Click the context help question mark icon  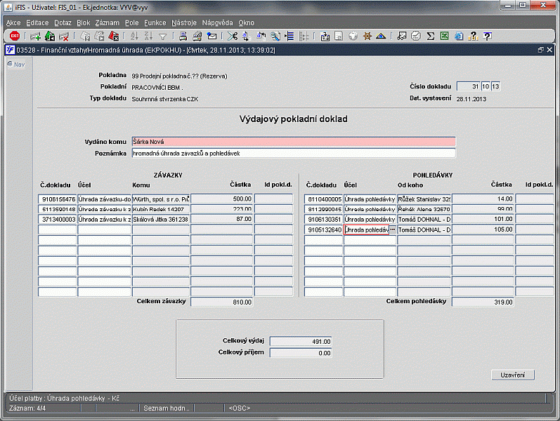pos(487,36)
